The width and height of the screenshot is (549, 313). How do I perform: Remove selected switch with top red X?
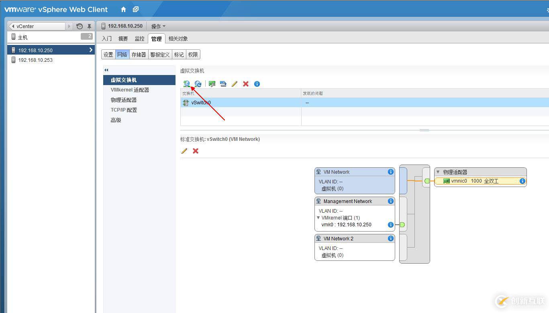pos(246,83)
